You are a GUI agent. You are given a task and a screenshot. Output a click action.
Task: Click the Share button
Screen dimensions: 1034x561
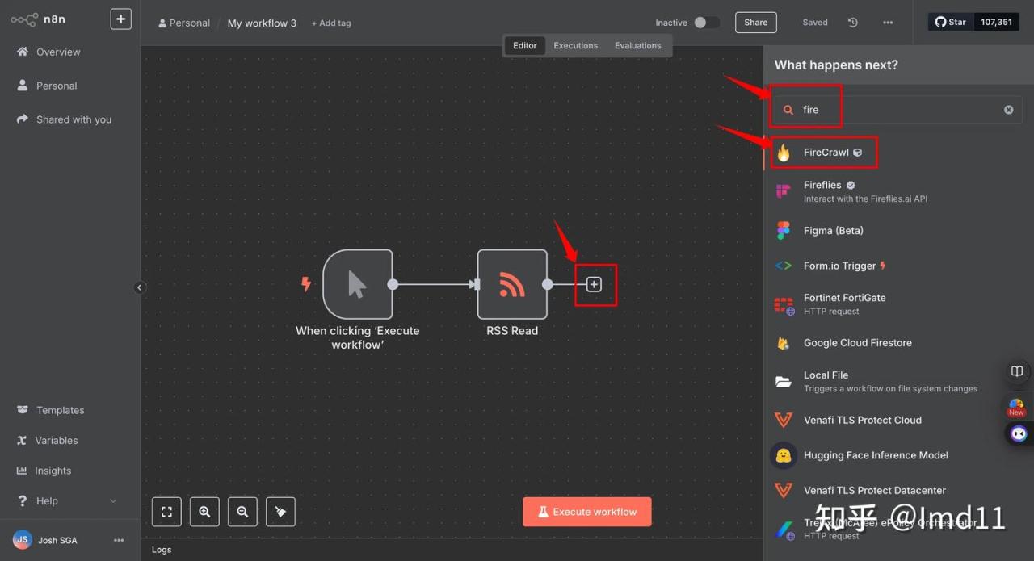pos(755,23)
